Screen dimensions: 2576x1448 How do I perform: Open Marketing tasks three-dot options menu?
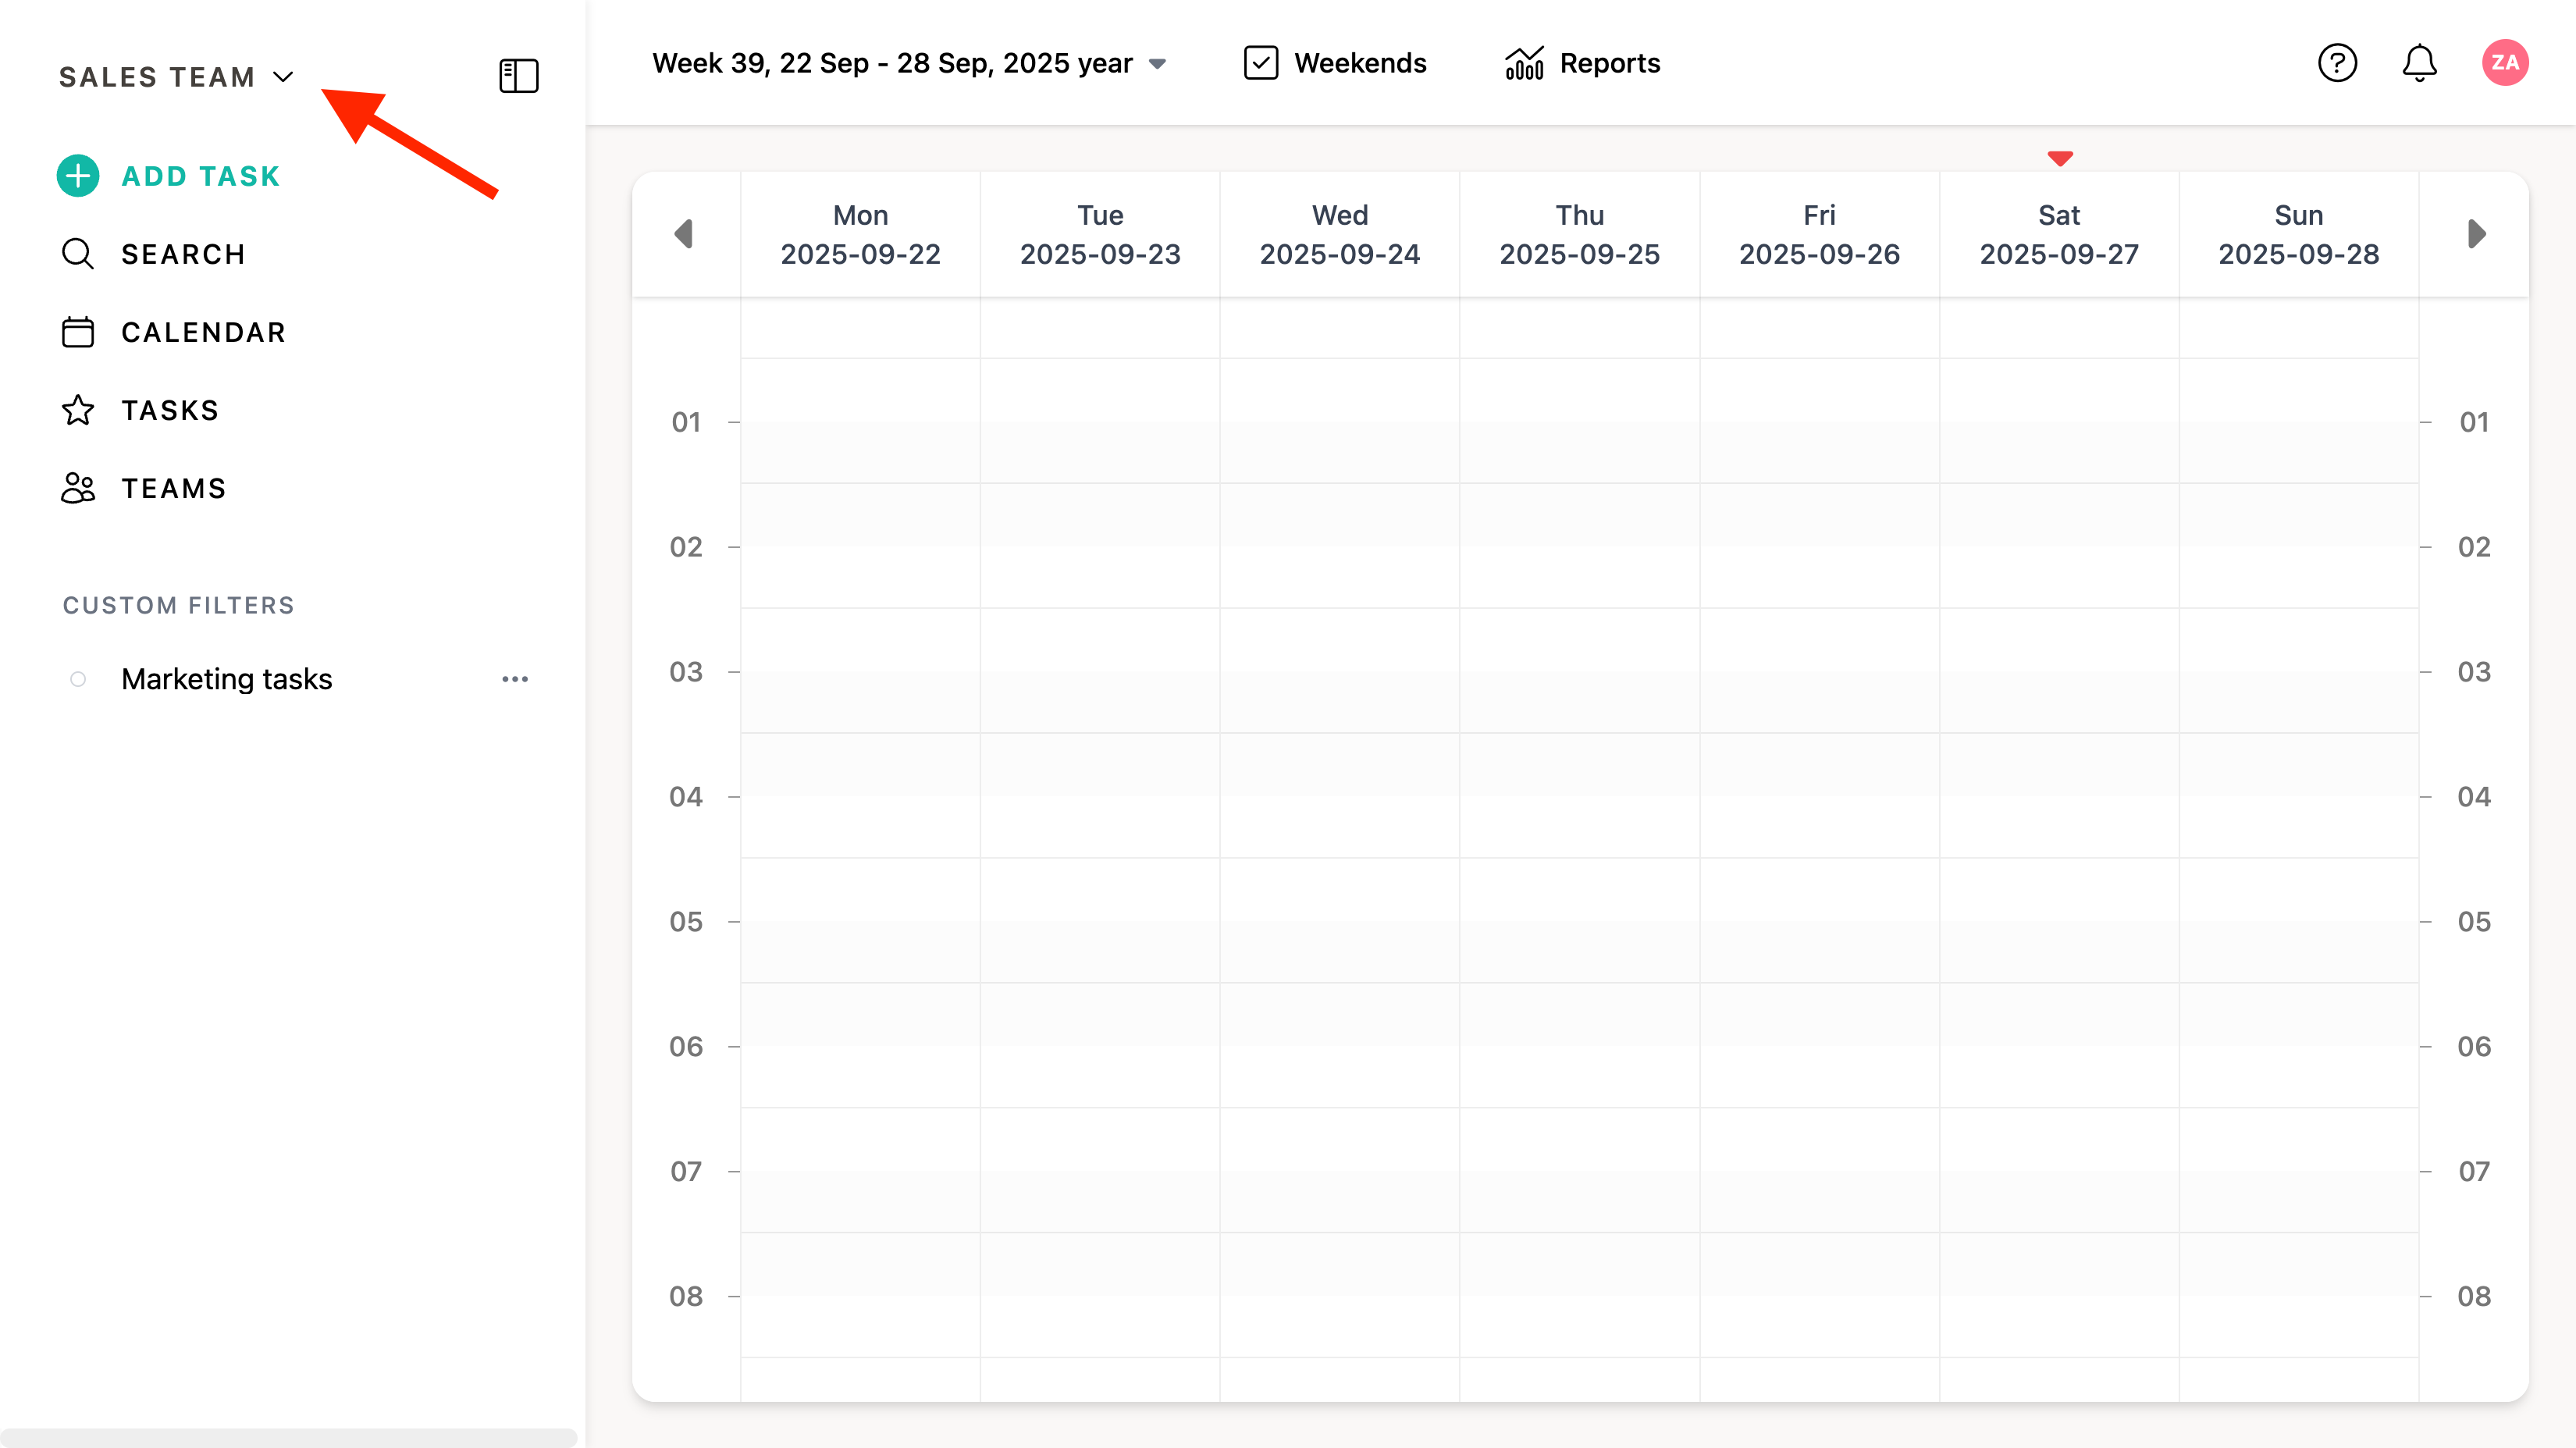click(x=515, y=679)
